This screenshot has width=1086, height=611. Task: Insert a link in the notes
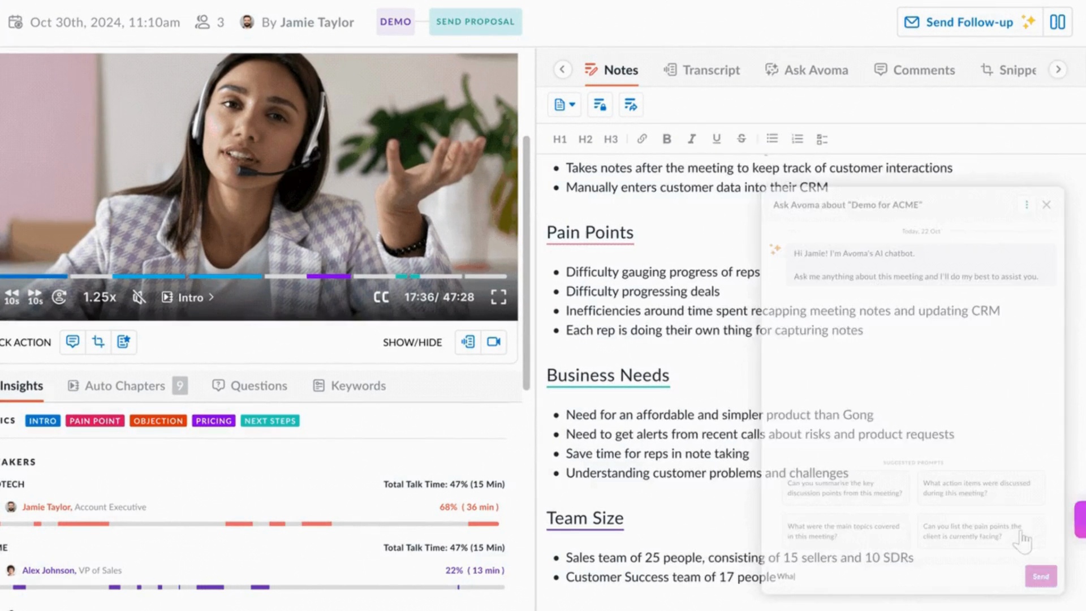(642, 139)
